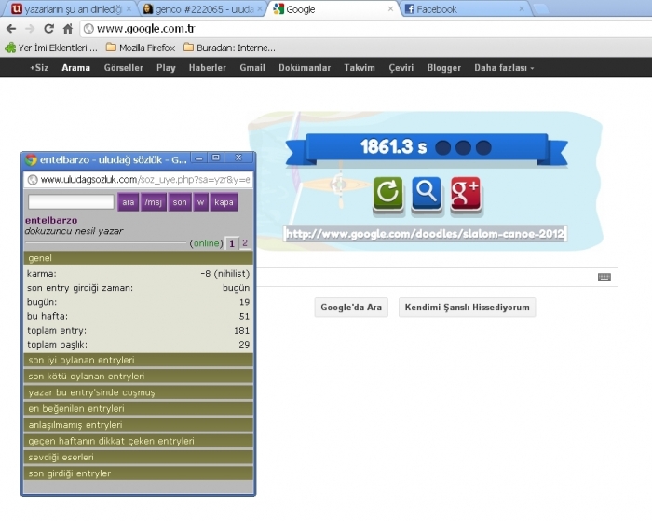Click the purple son button

click(x=180, y=202)
